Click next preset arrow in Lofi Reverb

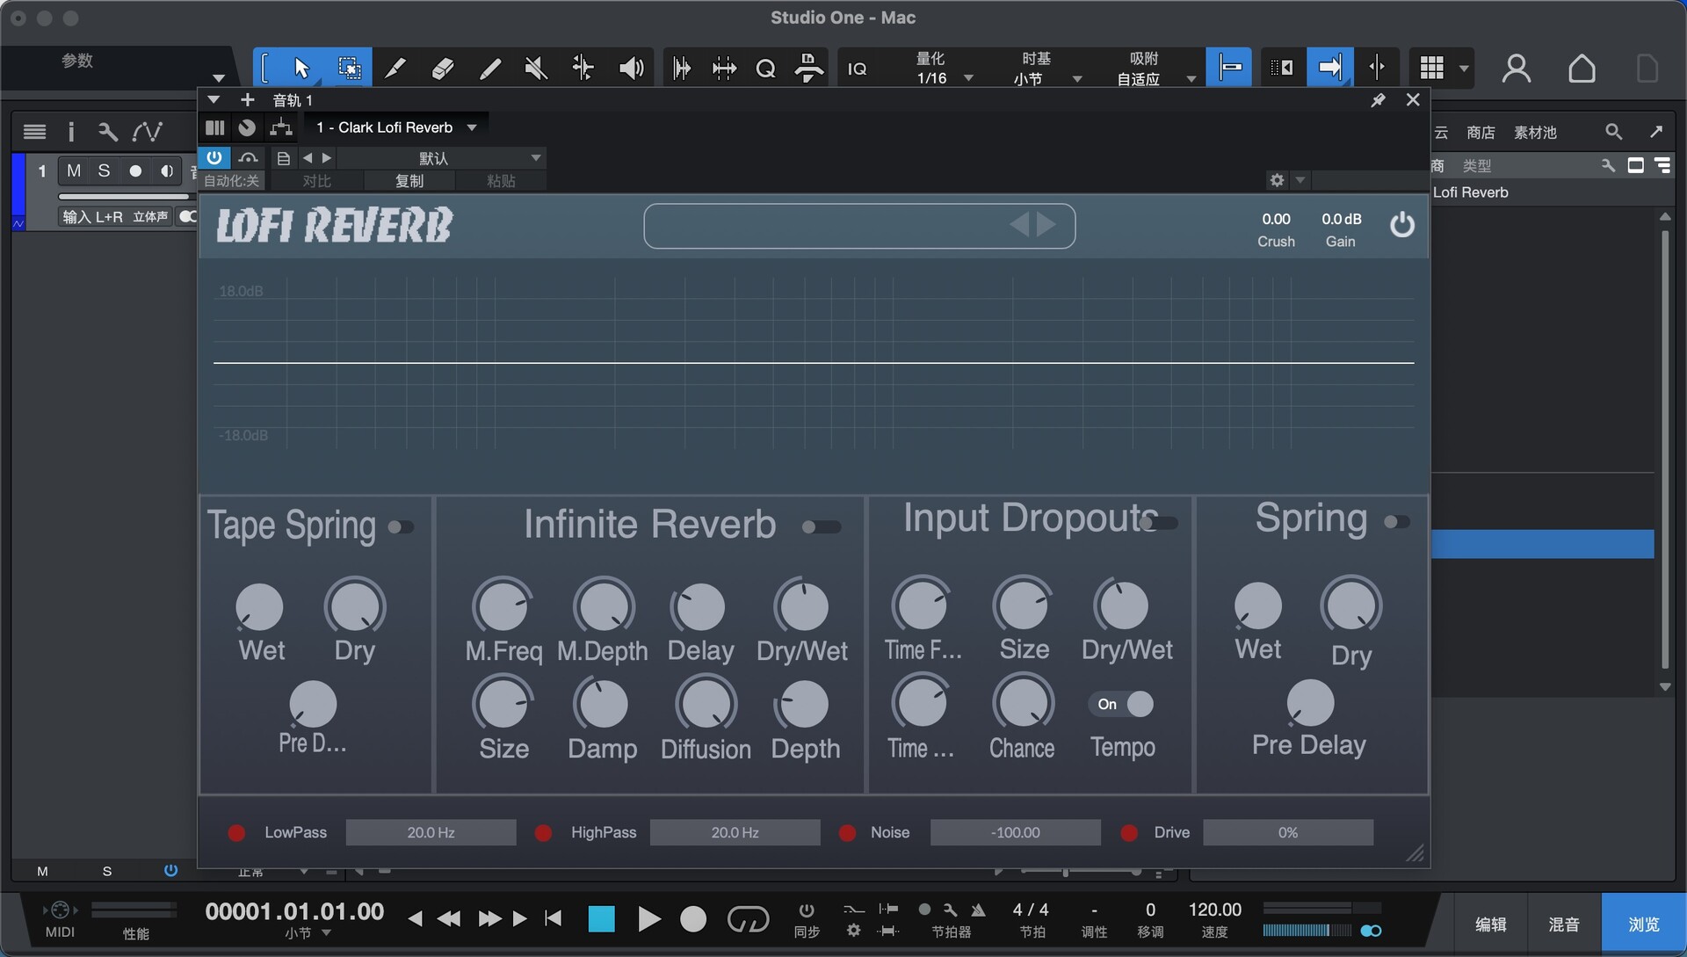point(1046,224)
